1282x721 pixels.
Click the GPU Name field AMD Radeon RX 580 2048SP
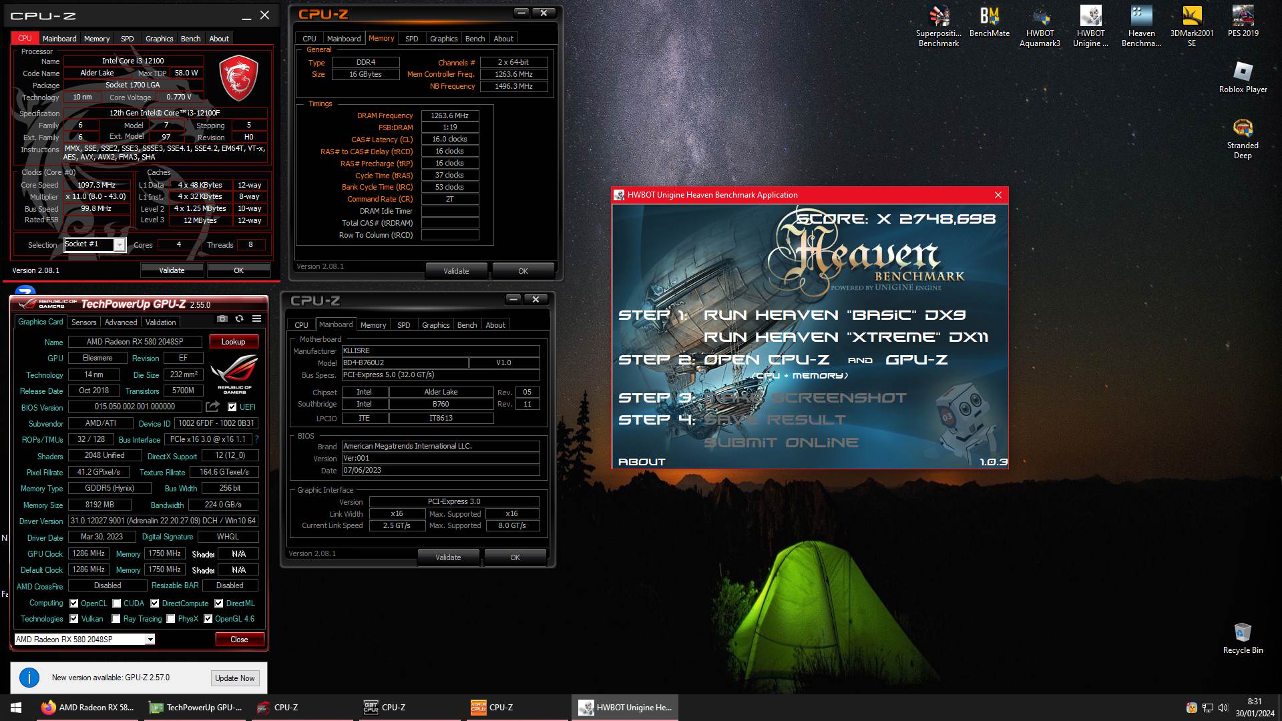134,342
